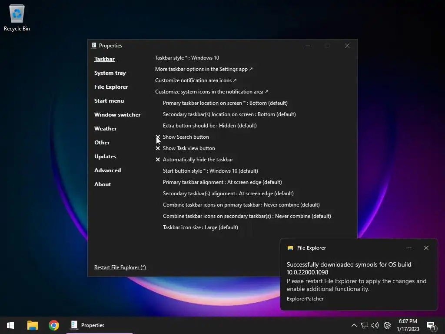Select the Taskbar section
Screen dimensions: 445x334
[x=104, y=59]
